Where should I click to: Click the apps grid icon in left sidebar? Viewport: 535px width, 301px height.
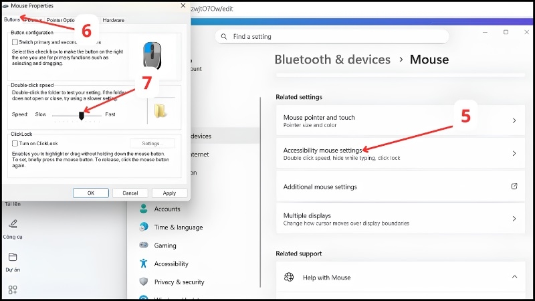(x=13, y=290)
